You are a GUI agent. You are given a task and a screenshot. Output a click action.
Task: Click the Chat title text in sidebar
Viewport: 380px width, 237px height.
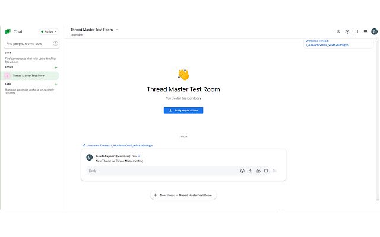click(x=18, y=31)
